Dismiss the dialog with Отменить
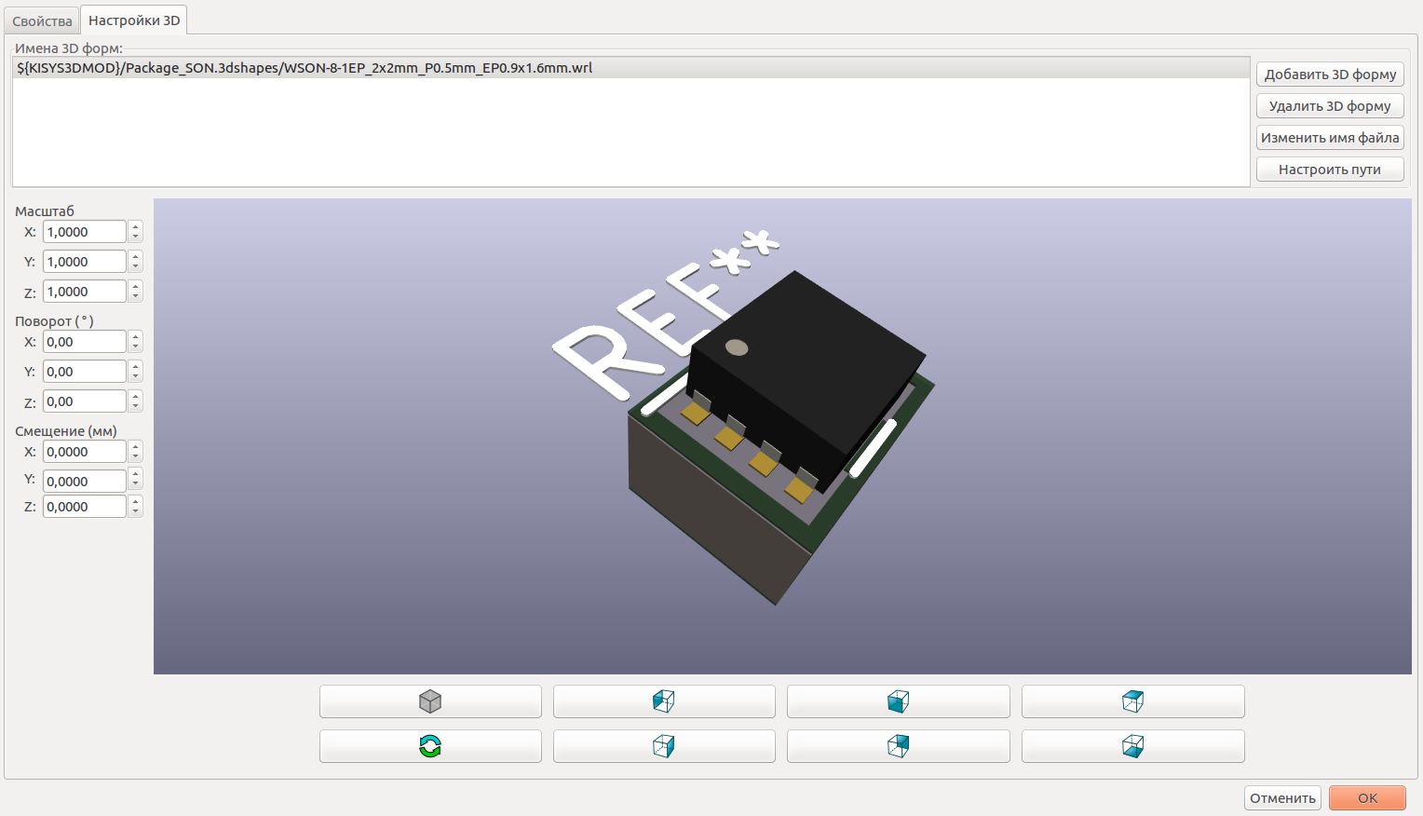 tap(1282, 797)
